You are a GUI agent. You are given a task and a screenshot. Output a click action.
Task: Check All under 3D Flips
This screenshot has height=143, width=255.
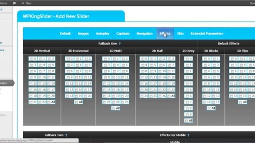pyautogui.click(x=241, y=102)
